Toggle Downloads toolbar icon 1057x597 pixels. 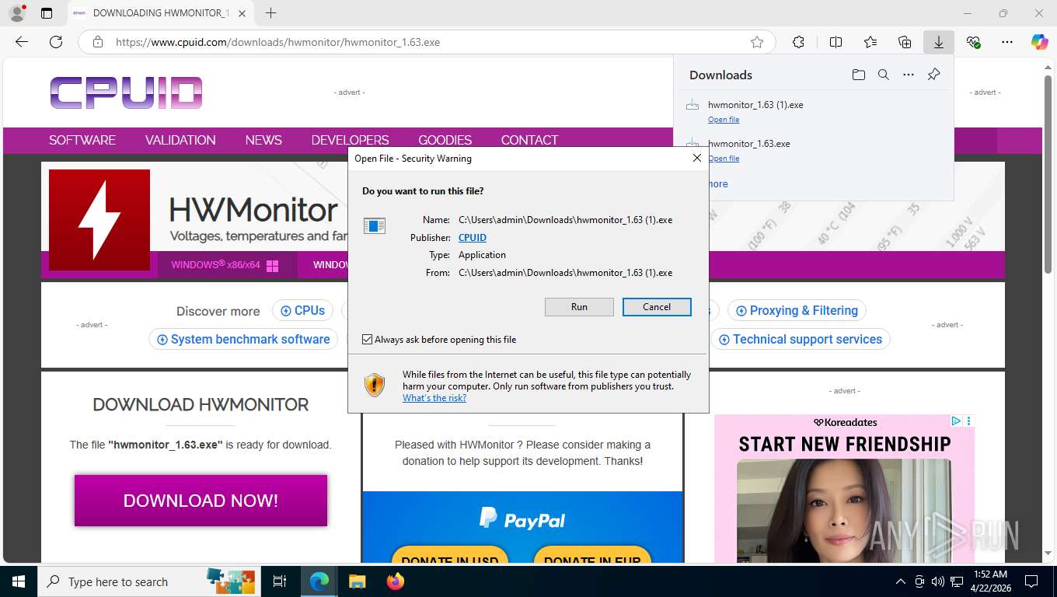point(939,42)
